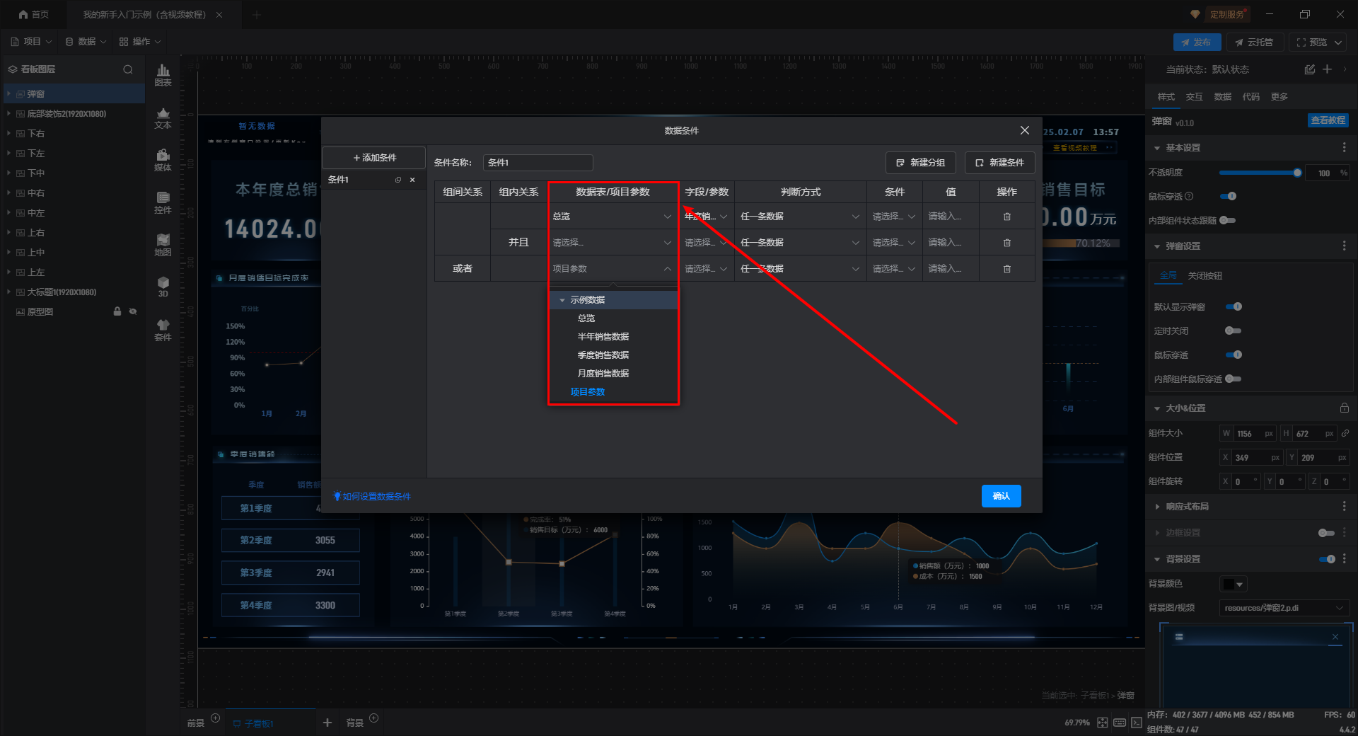Open 背景设置 more options menu
The image size is (1358, 736).
(1344, 559)
